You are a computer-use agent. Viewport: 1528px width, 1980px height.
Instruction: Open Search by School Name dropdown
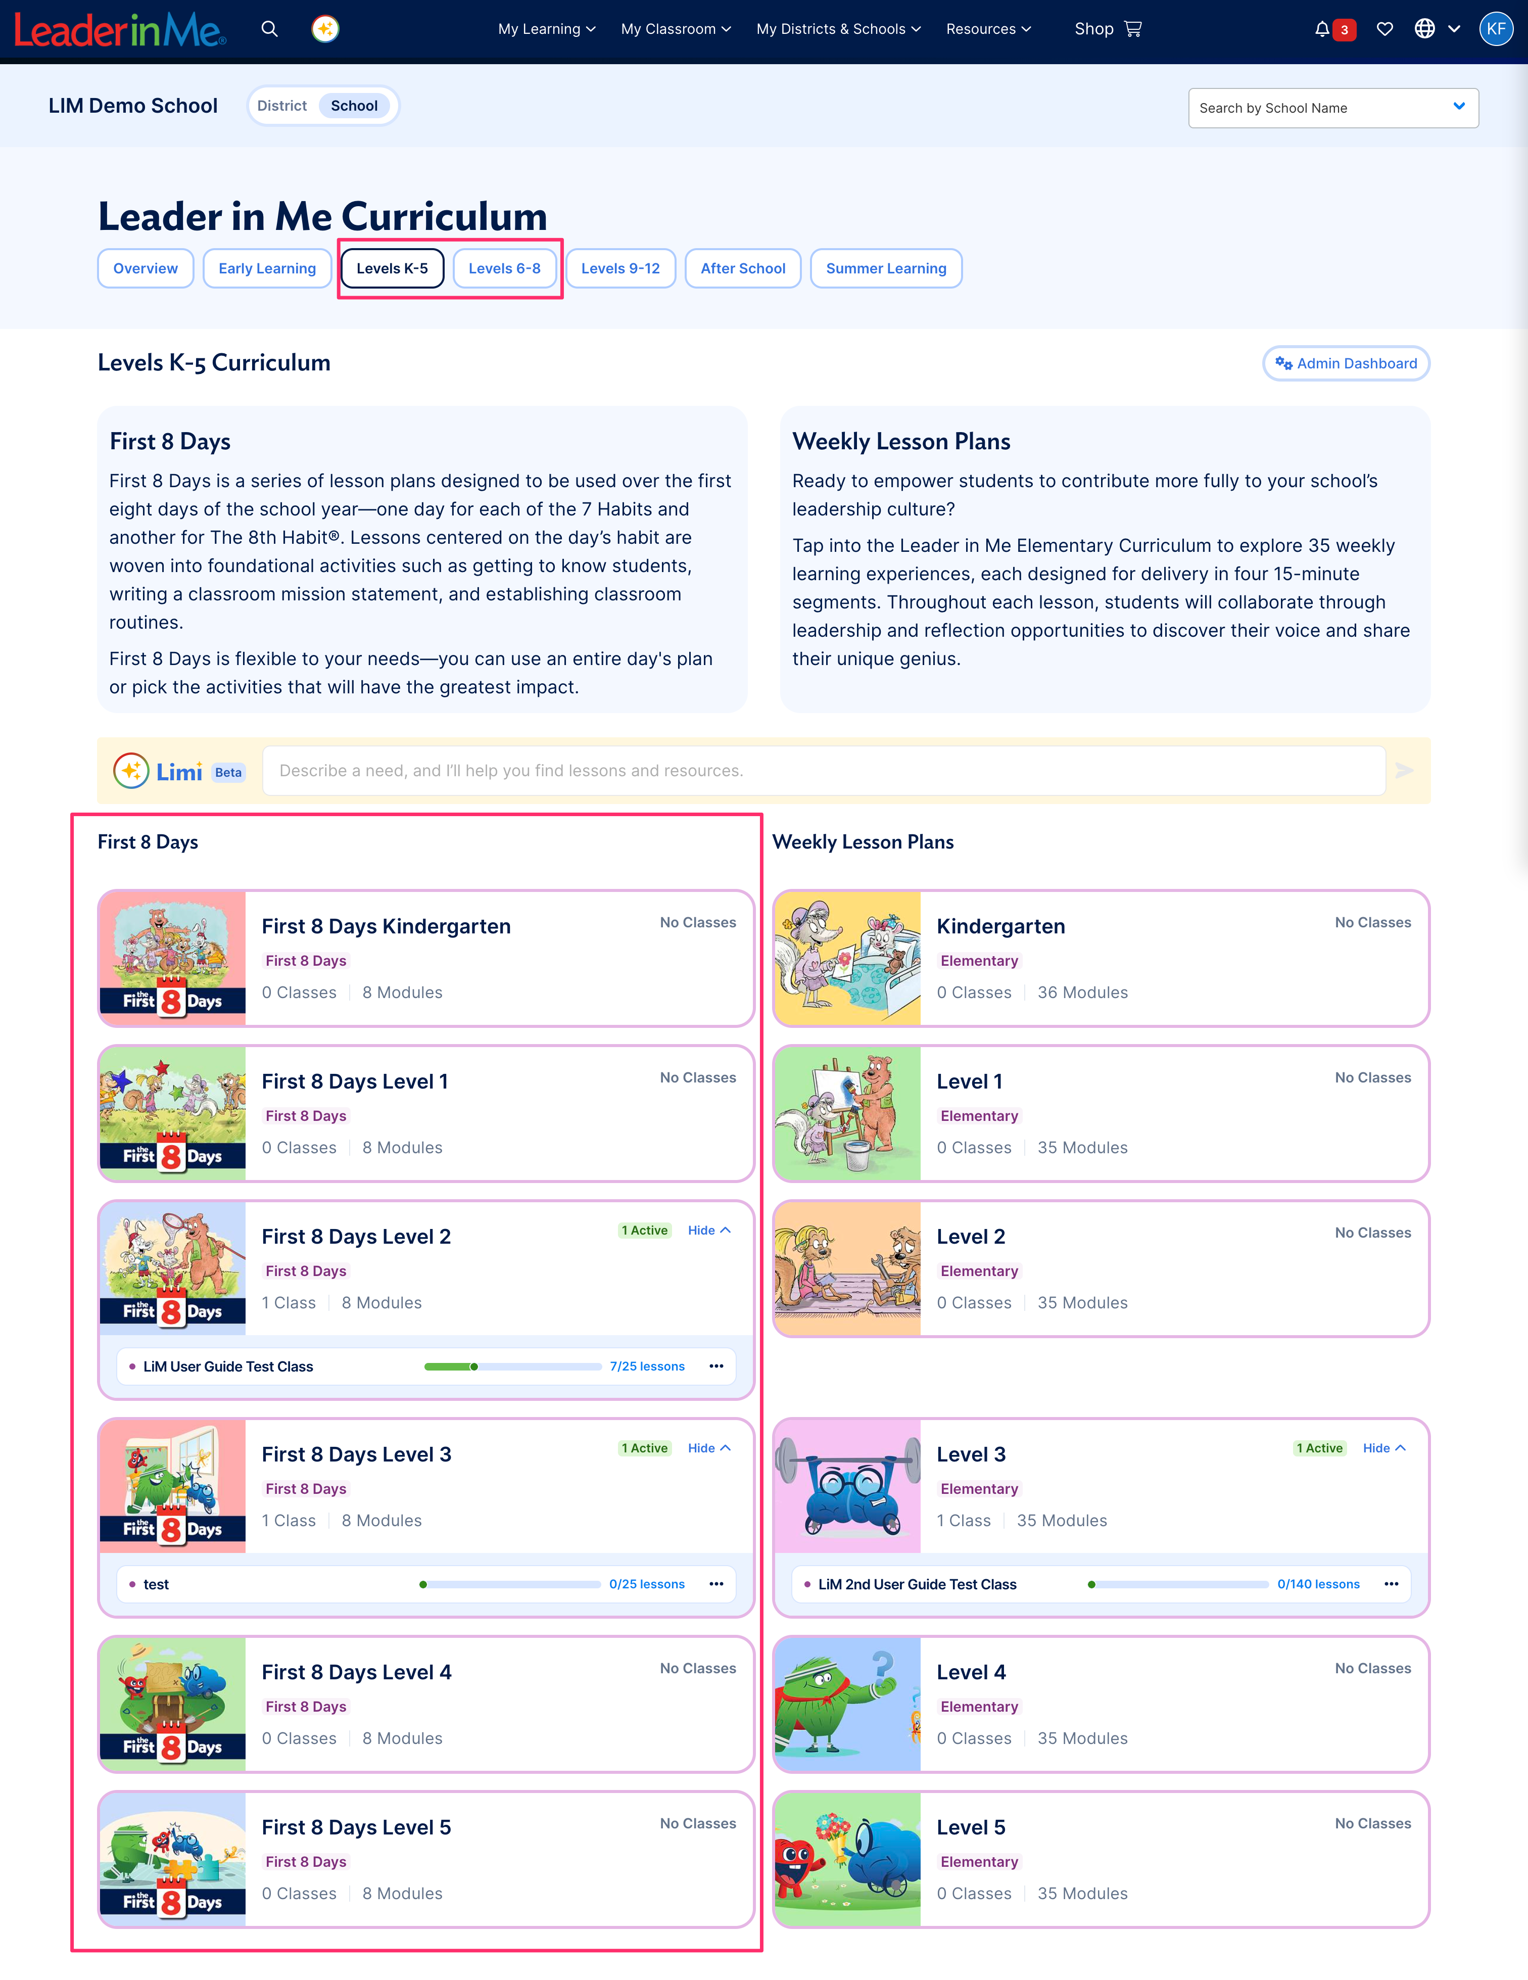tap(1333, 108)
